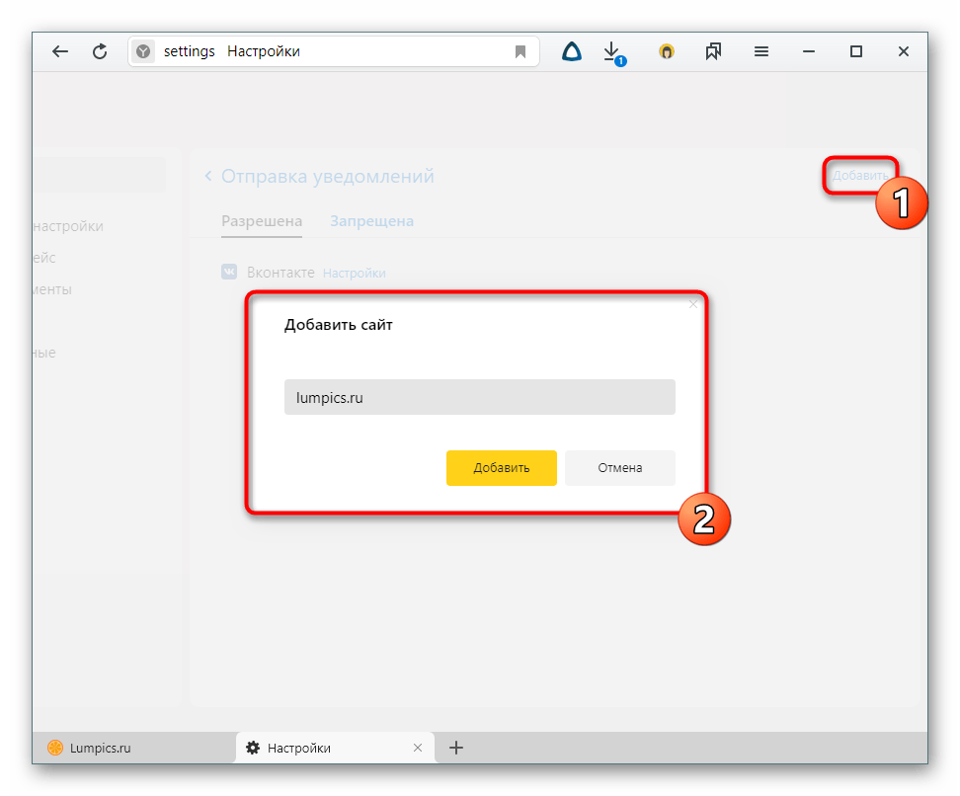Click the Вконтакте site entry

(x=280, y=273)
